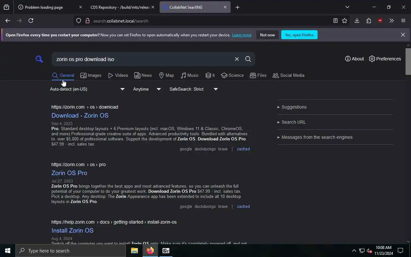Open the Anytime time range dropdown
The height and width of the screenshot is (257, 411).
click(x=147, y=89)
